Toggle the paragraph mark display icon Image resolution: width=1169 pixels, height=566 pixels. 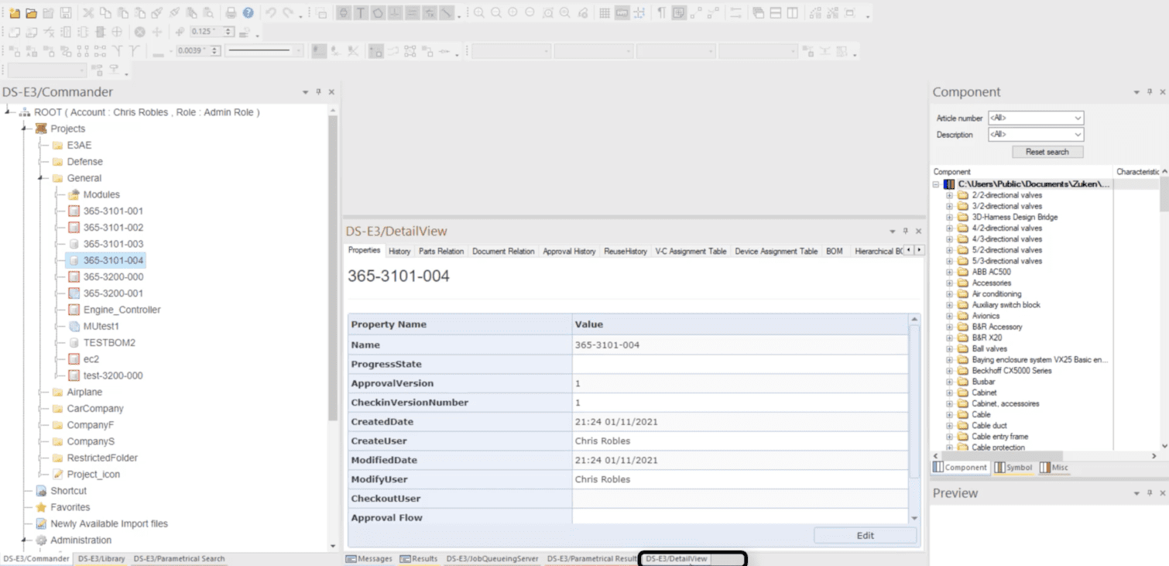coord(661,13)
